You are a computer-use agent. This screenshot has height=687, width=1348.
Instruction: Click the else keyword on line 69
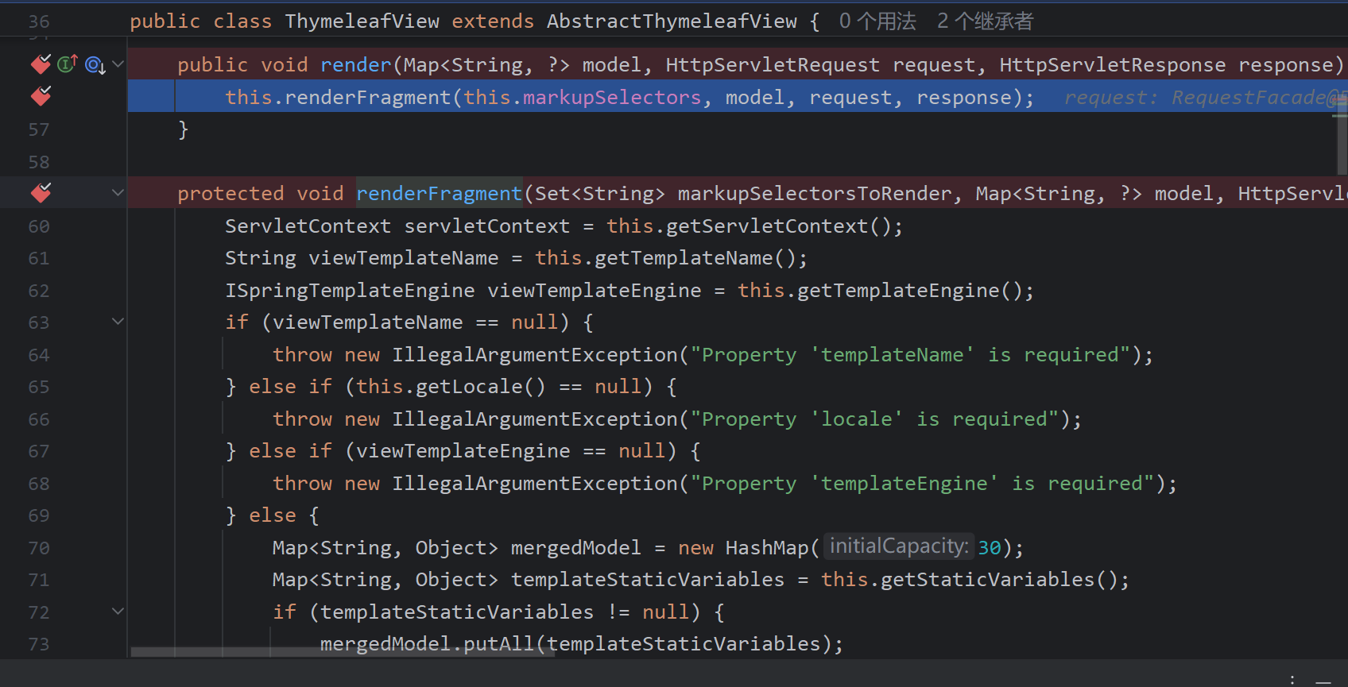pos(273,515)
